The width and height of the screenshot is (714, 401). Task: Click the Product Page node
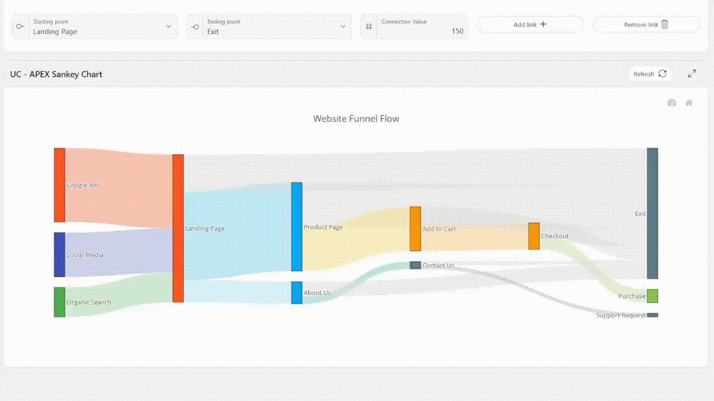click(297, 227)
